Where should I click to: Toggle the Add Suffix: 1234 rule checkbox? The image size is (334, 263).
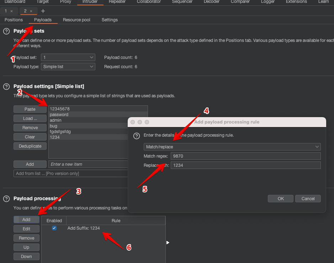54,228
